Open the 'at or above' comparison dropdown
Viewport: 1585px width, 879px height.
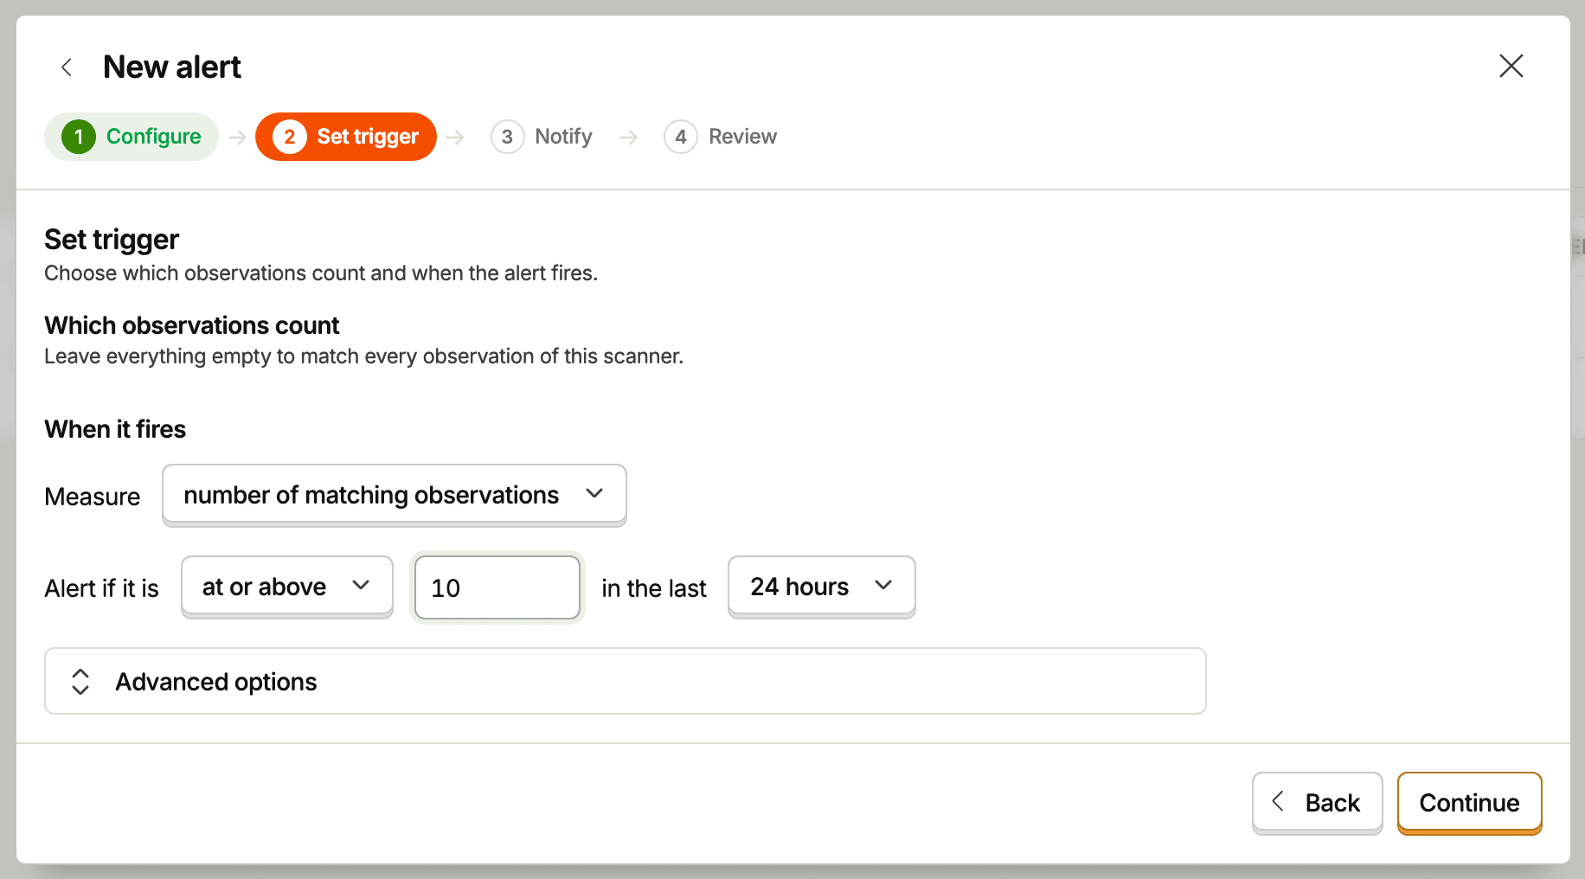point(287,587)
